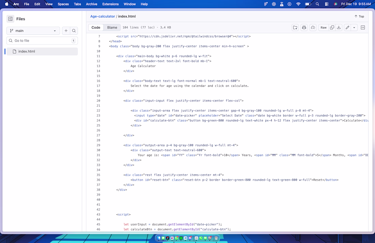
Task: Open FaceTime from the Dock
Action: [x=205, y=238]
